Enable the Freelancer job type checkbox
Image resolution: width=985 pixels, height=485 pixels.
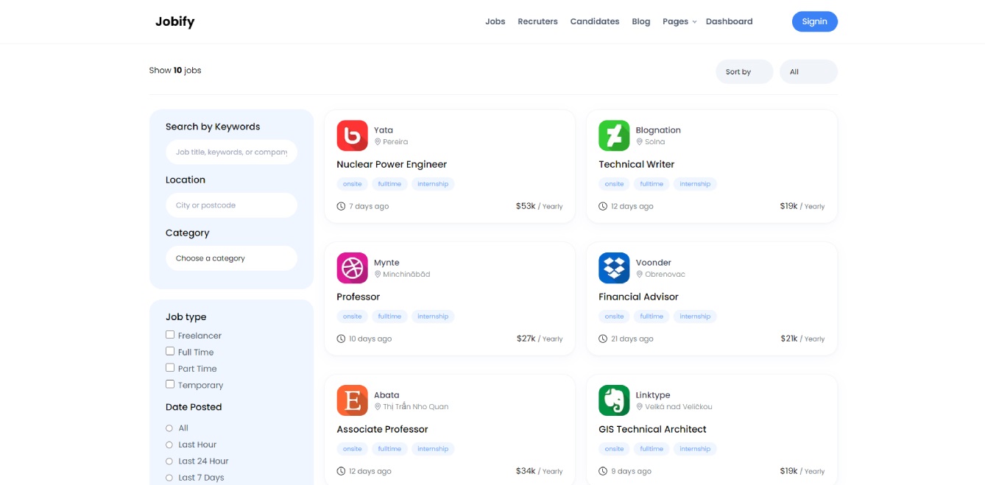(x=170, y=335)
